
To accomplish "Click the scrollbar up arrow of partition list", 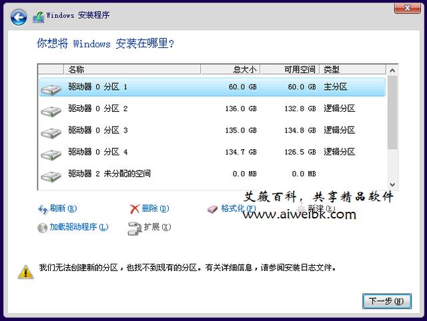I will [392, 71].
